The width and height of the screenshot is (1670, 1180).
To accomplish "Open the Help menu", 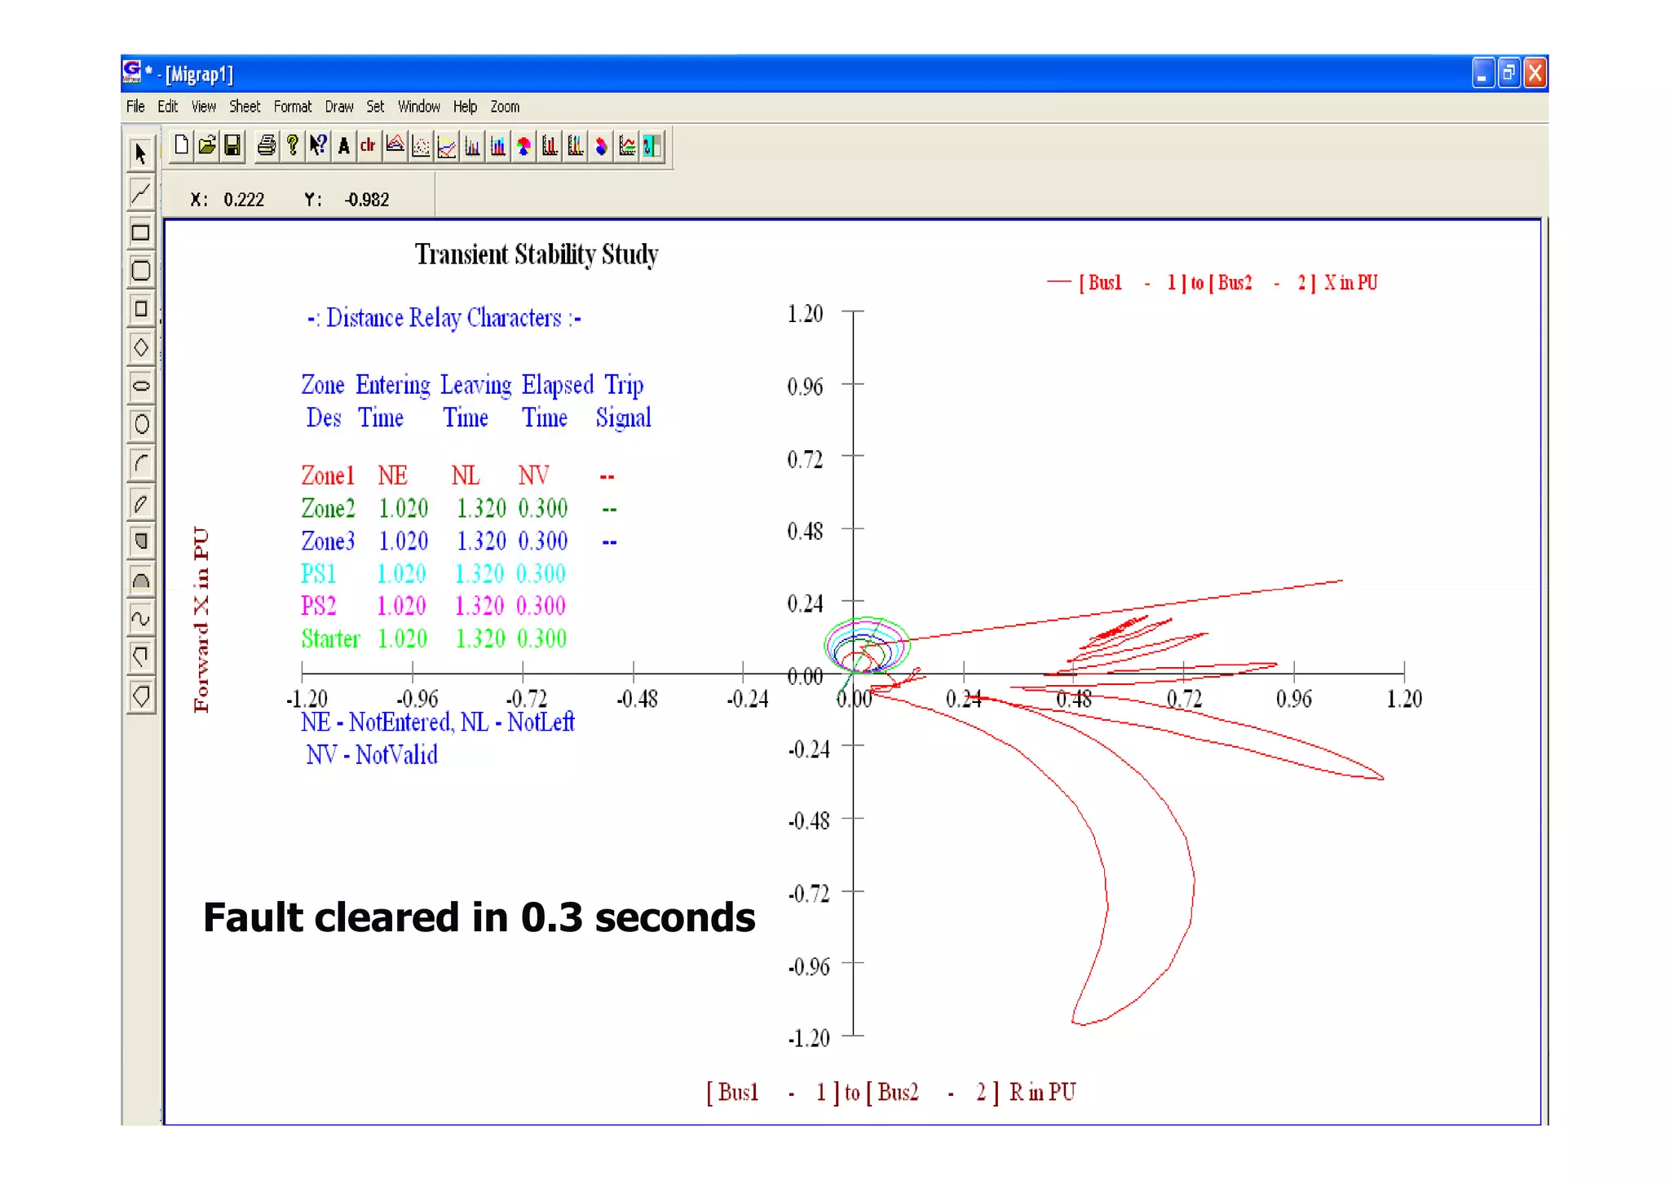I will [465, 107].
